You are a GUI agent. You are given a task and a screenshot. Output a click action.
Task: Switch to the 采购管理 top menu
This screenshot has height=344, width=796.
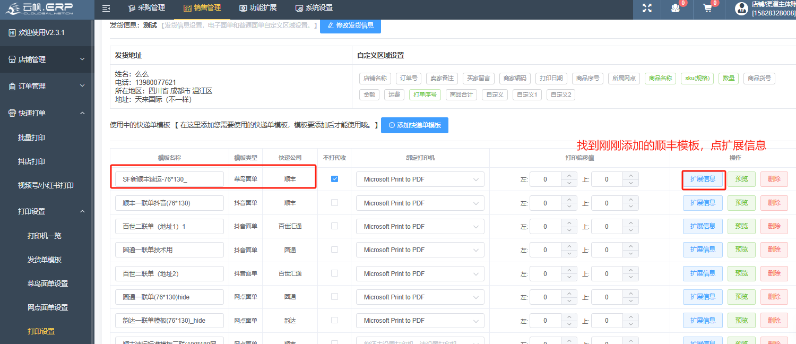click(146, 8)
